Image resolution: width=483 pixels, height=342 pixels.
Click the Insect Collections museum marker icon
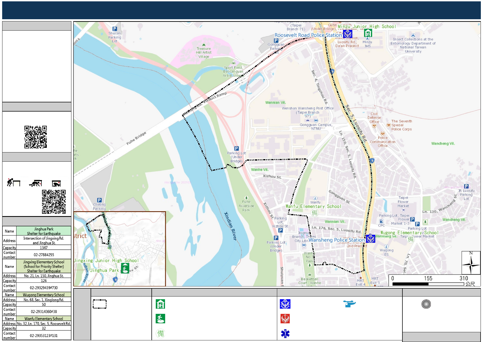413,35
